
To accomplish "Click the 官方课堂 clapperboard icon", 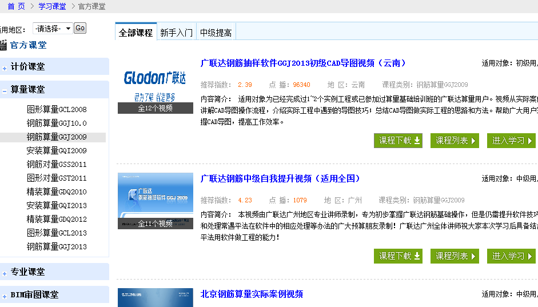I will [x=3, y=45].
